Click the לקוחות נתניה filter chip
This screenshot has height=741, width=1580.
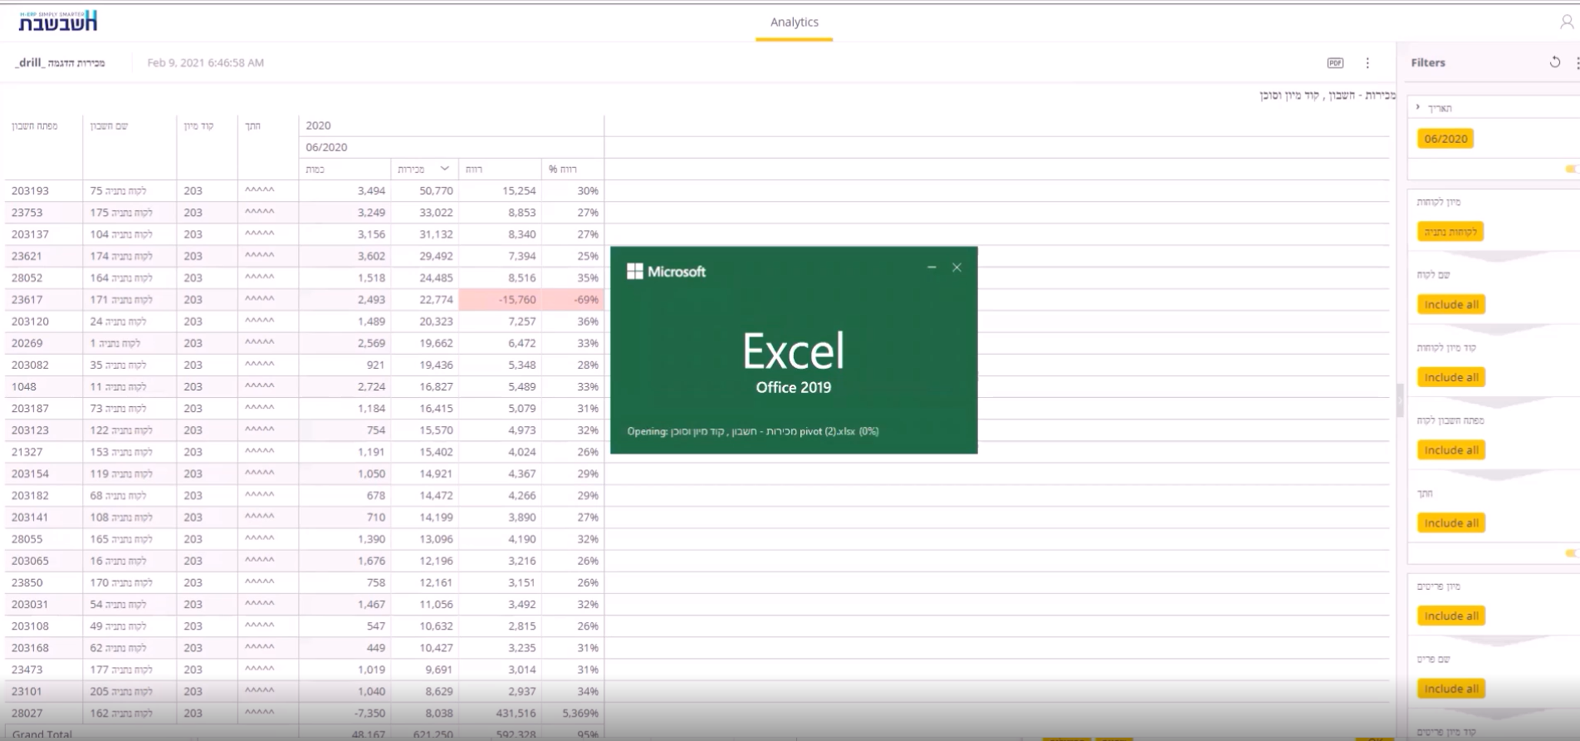pos(1450,232)
